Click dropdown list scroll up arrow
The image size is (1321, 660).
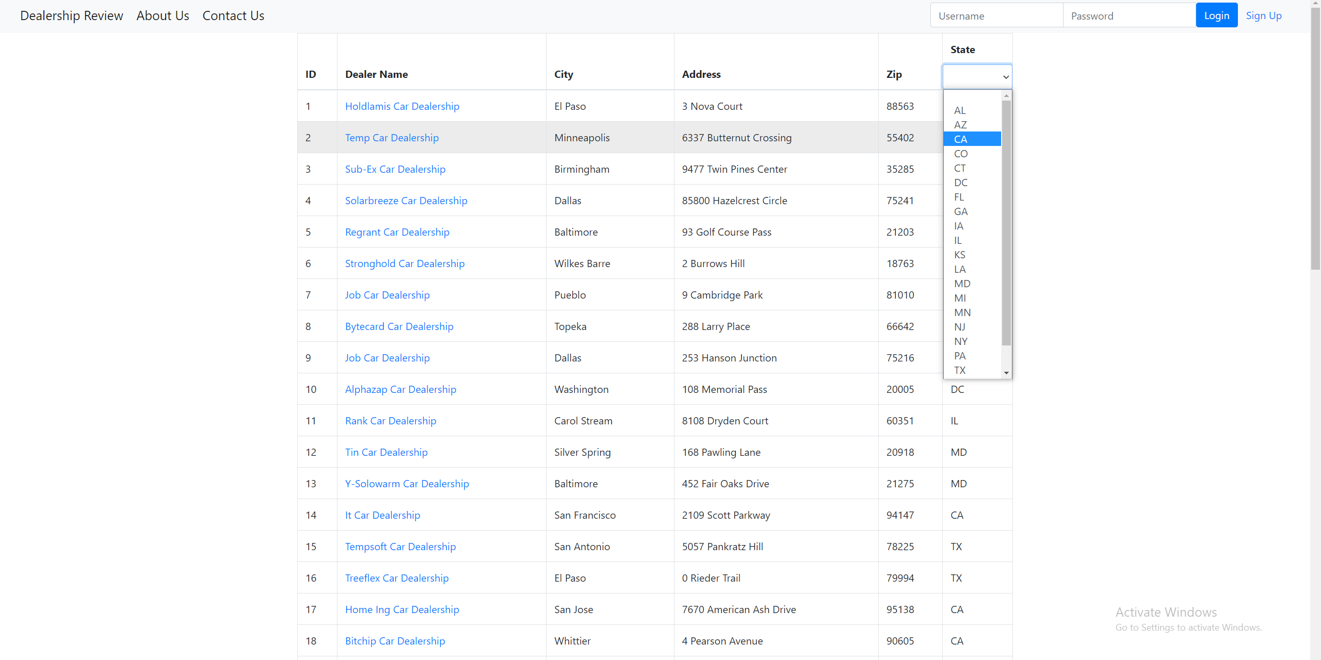[x=1006, y=96]
